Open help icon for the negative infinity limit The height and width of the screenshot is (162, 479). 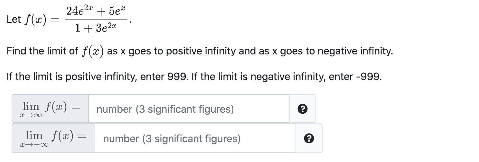309,138
